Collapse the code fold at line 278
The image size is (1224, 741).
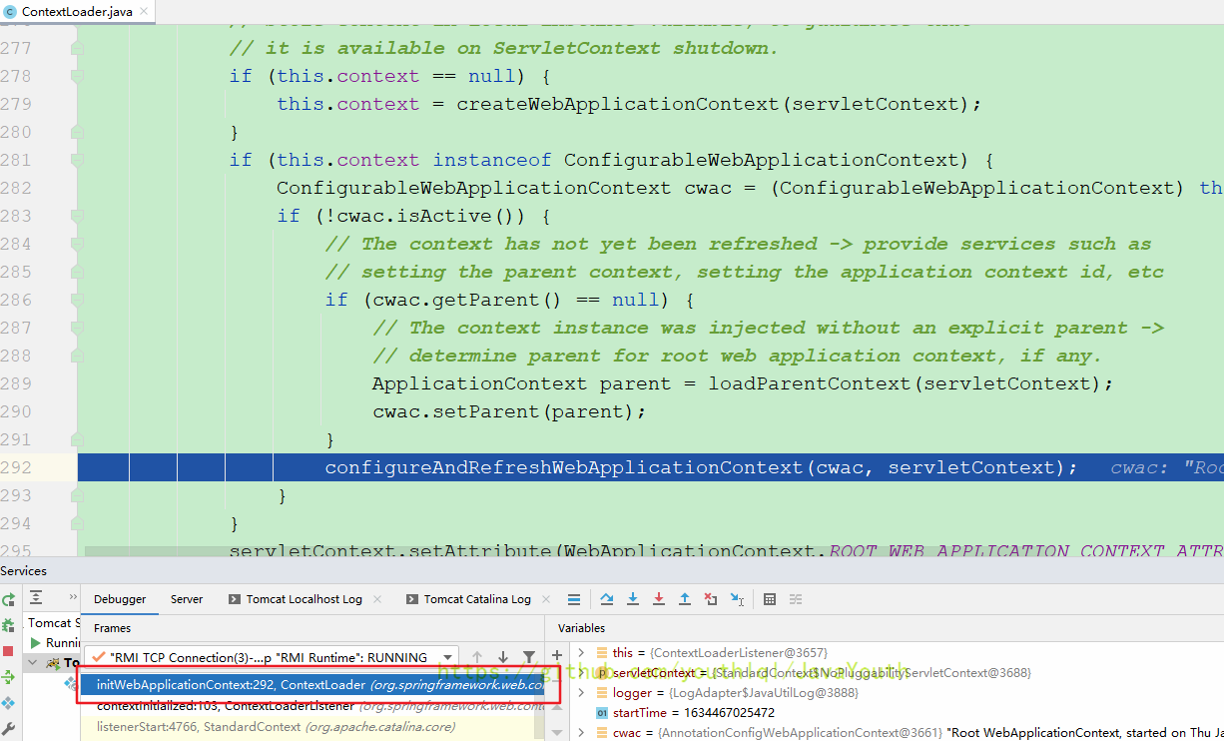click(x=77, y=76)
